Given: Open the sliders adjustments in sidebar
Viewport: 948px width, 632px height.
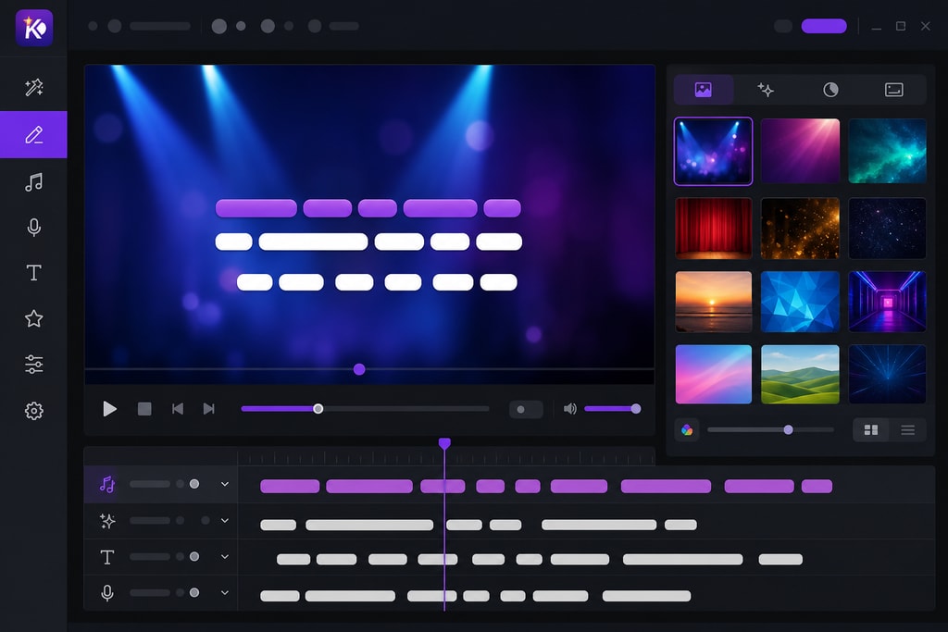Looking at the screenshot, I should point(34,365).
